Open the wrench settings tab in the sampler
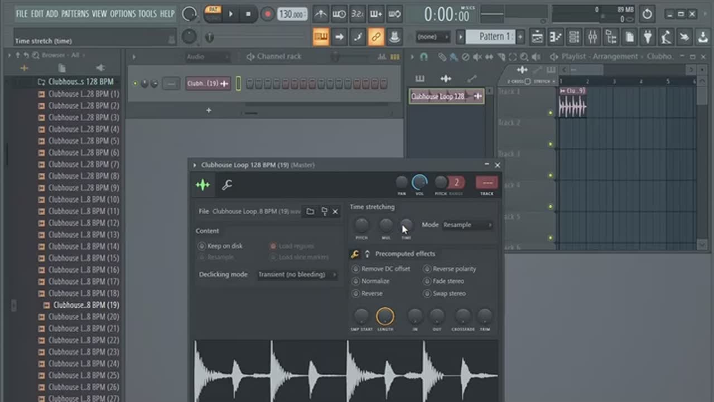714x402 pixels. pyautogui.click(x=227, y=185)
